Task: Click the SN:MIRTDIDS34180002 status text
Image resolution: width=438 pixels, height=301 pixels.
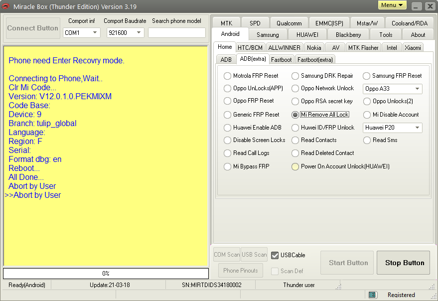Action: (x=212, y=285)
